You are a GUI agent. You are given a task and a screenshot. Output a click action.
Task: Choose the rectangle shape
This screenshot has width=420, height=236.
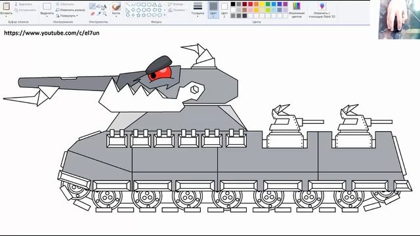[x=144, y=5]
